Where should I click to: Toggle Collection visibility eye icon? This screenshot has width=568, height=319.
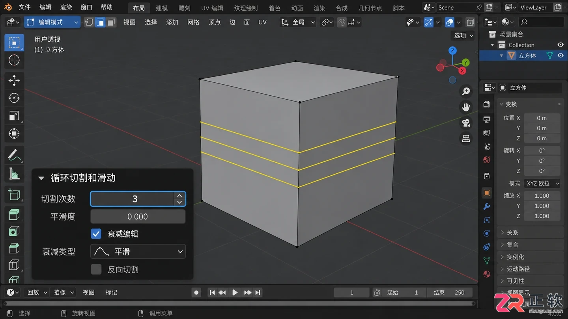[561, 45]
